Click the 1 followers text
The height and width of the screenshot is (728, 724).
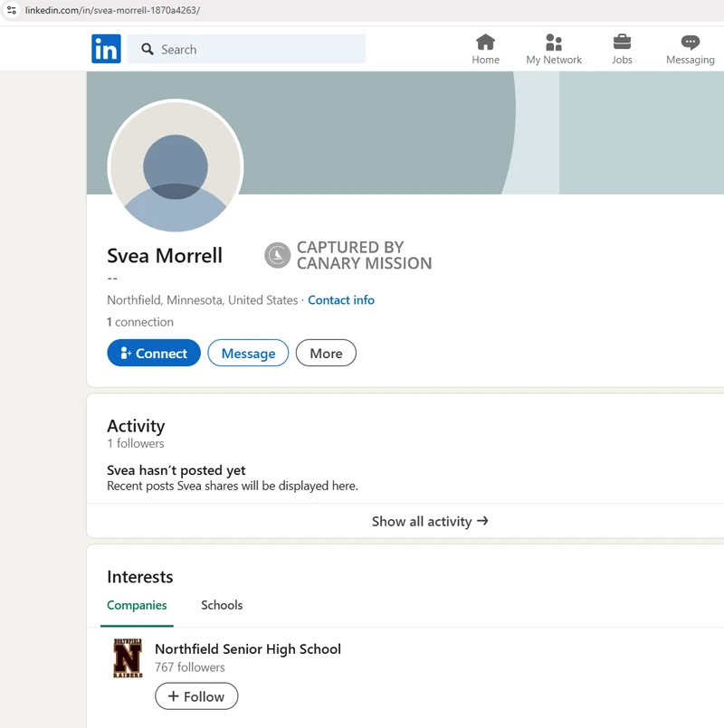[x=135, y=443]
